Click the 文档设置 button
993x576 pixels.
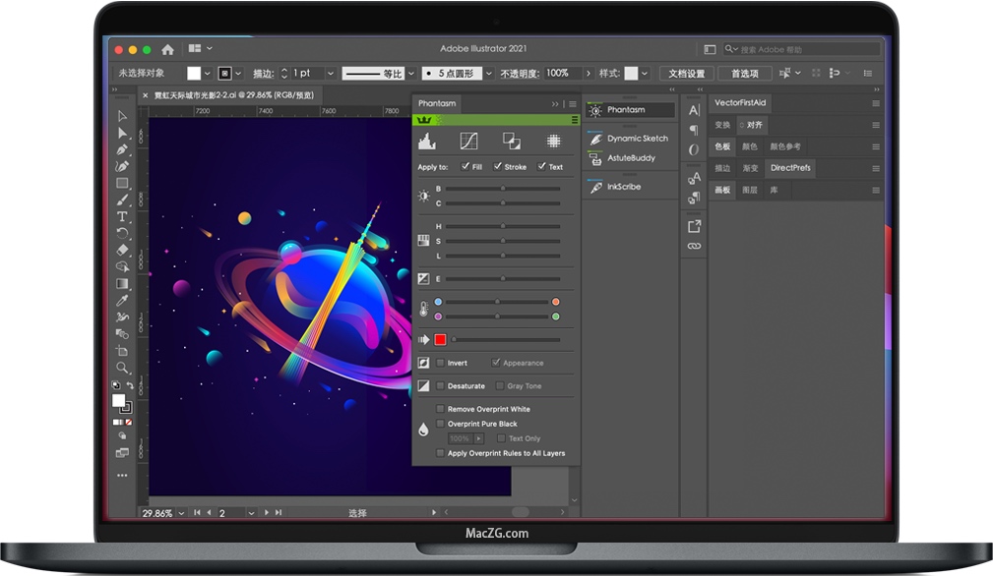pos(686,74)
